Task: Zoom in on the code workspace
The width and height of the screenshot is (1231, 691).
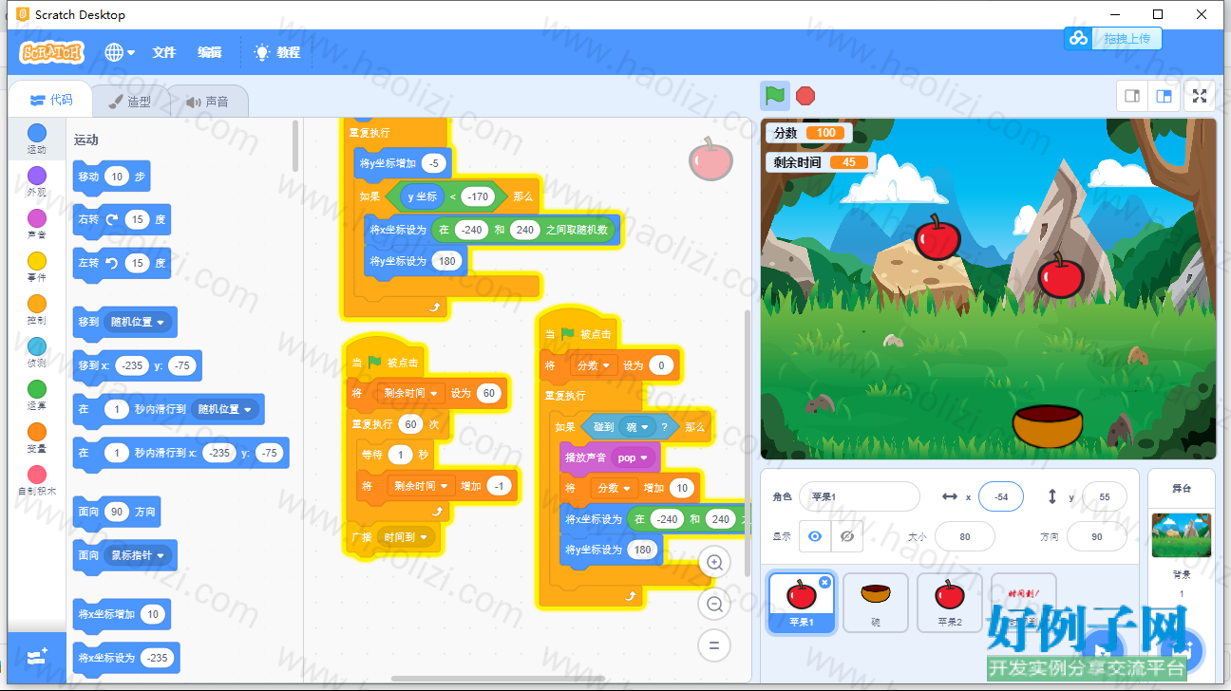Action: pyautogui.click(x=714, y=562)
